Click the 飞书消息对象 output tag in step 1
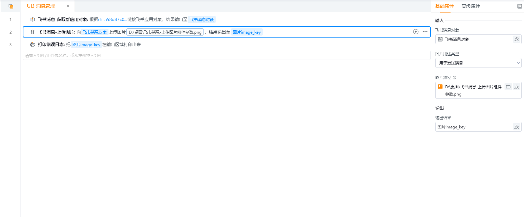Viewport: 524px width, 217px height. click(202, 19)
